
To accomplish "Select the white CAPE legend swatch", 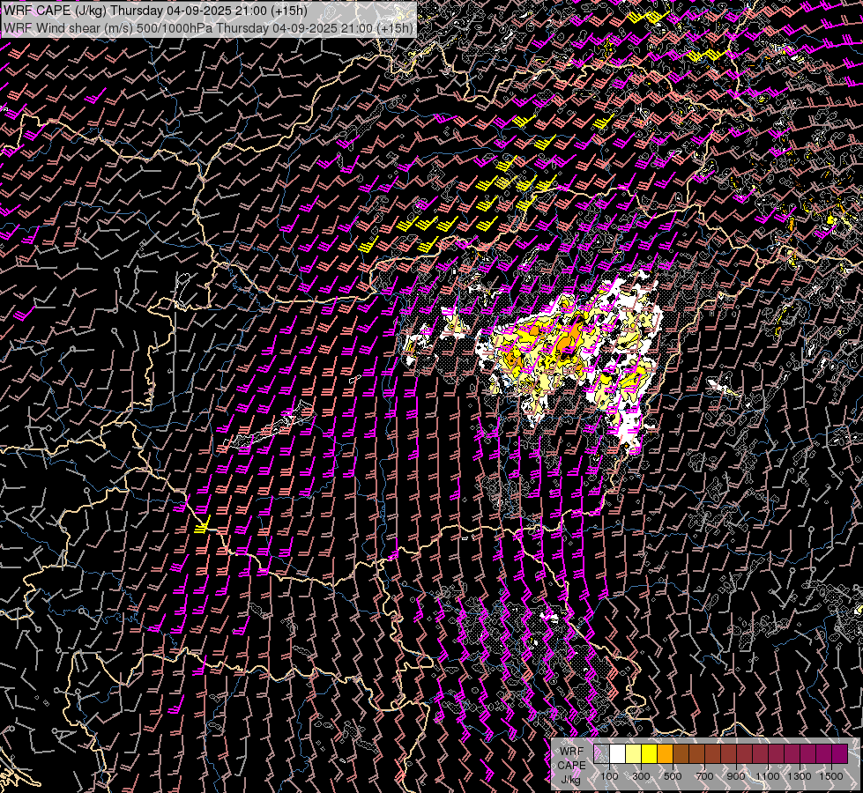I will click(618, 754).
